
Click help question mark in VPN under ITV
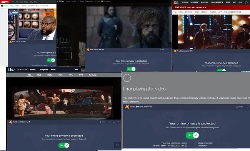[109, 122]
